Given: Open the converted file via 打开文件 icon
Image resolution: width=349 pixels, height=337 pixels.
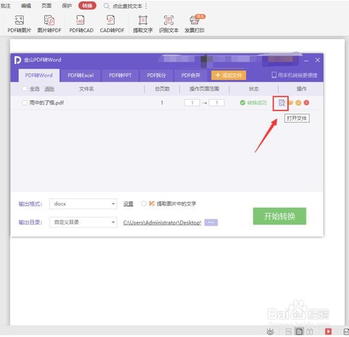Looking at the screenshot, I should coord(281,103).
